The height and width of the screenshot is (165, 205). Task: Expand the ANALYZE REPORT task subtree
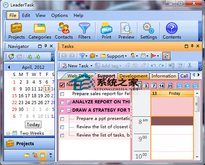(x=69, y=102)
